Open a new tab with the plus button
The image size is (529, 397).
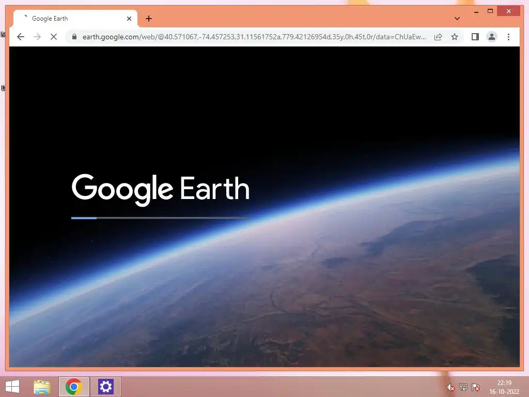point(148,19)
